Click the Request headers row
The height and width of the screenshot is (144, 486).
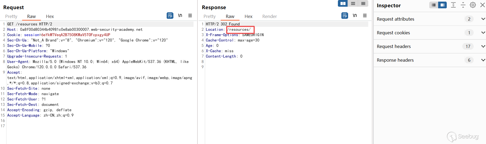pos(394,46)
